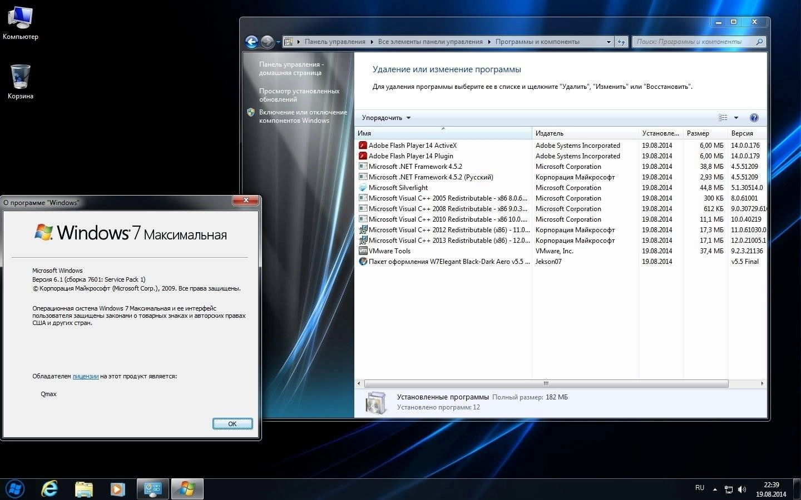Click the shield icon beside Windows components link
Viewport: 801px width, 500px height.
[x=251, y=112]
